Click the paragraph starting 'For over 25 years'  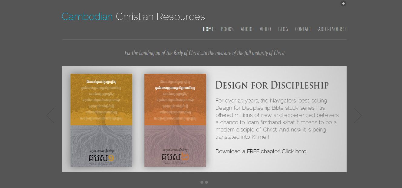277,119
